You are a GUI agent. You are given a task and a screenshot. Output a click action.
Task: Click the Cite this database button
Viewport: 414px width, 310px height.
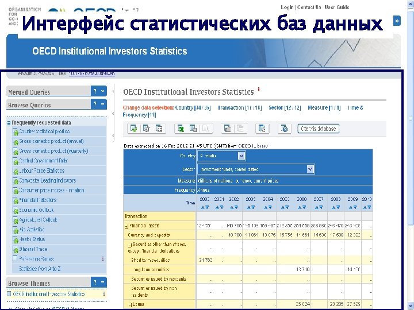pos(318,129)
